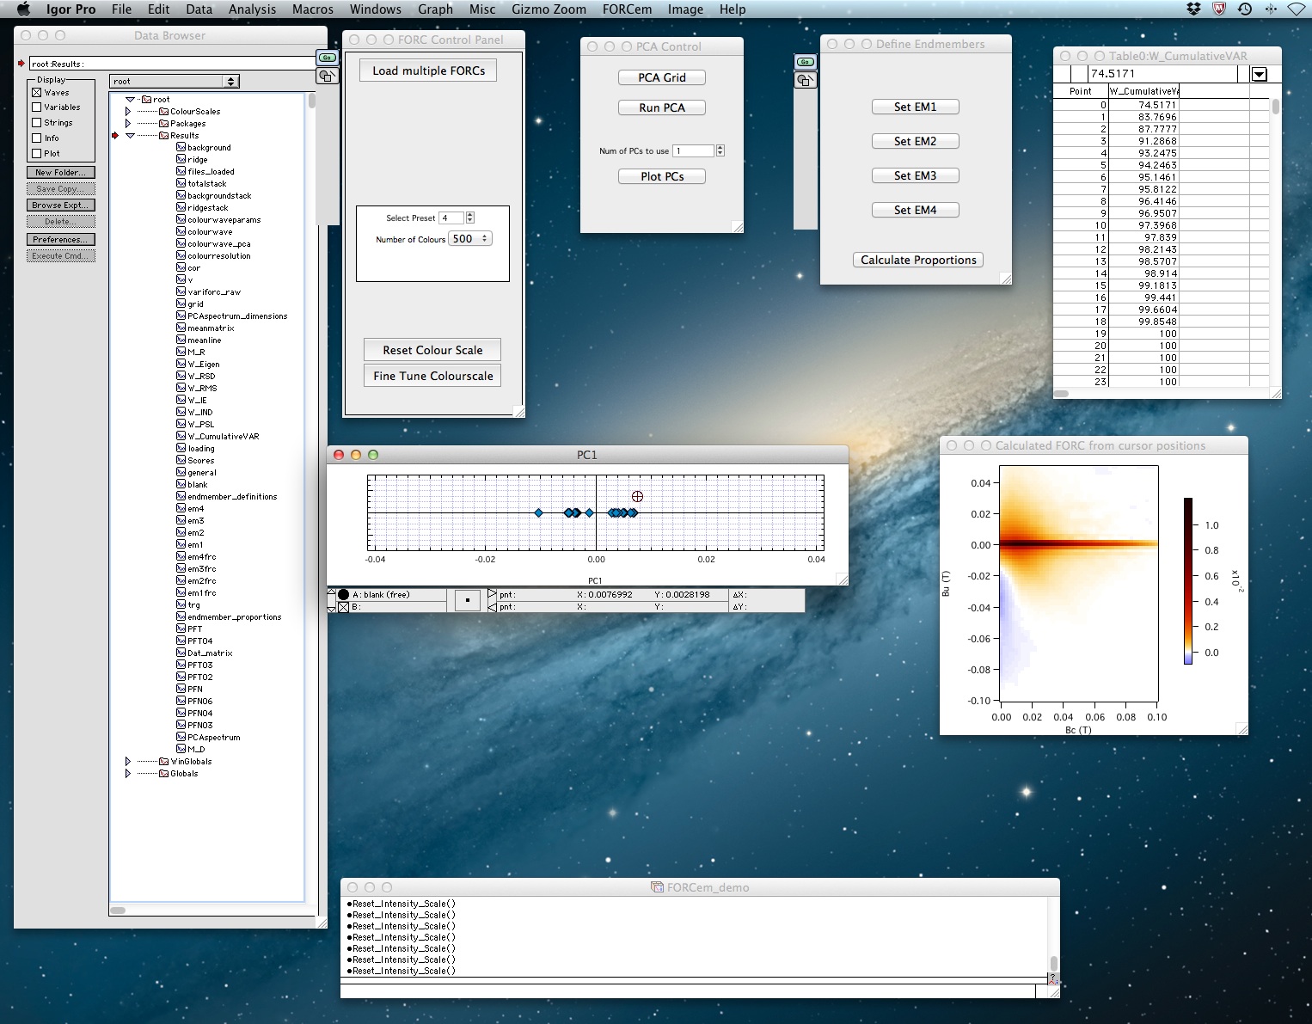Enable the Variables display checkbox
This screenshot has width=1312, height=1024.
tap(37, 107)
